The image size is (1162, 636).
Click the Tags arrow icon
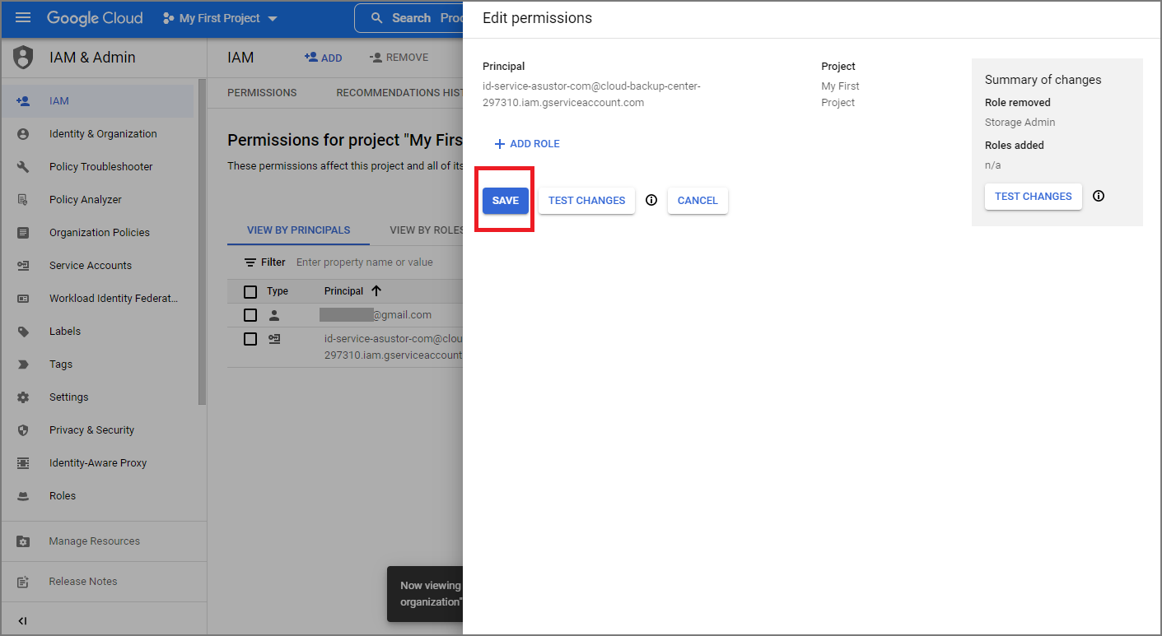point(23,364)
